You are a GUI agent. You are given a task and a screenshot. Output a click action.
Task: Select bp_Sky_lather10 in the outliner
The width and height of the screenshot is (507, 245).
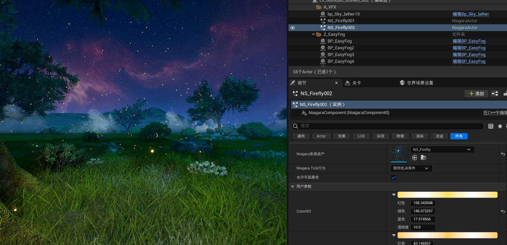pos(343,14)
